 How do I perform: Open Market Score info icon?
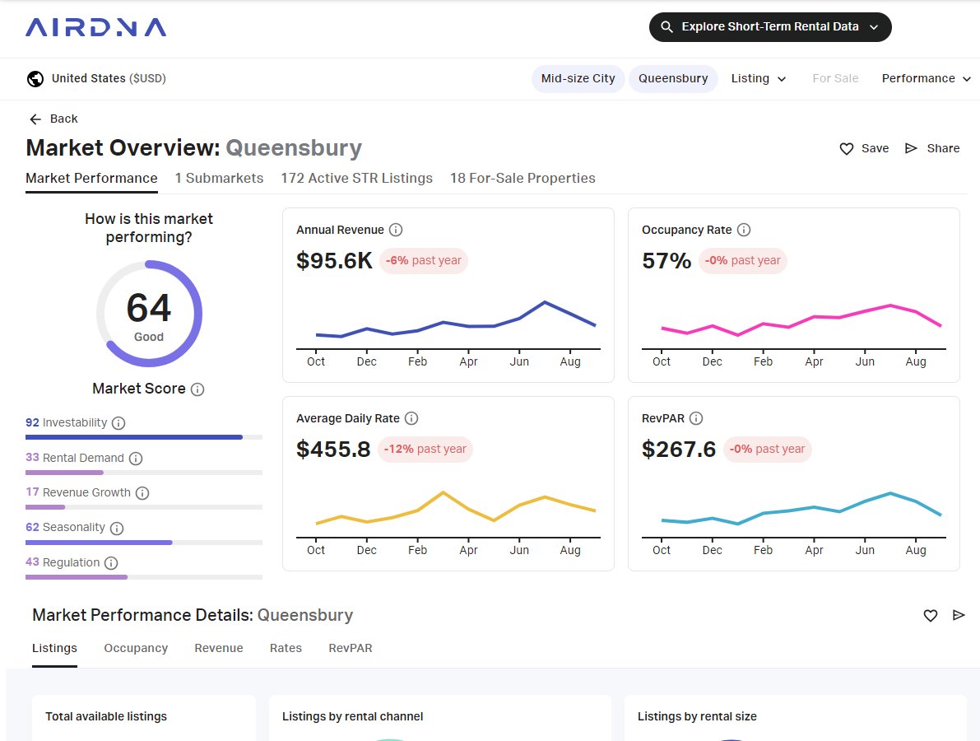click(197, 389)
